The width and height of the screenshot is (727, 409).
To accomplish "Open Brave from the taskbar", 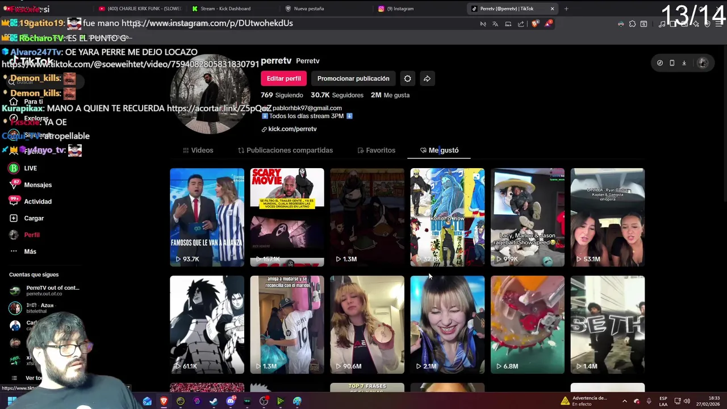I will pyautogui.click(x=164, y=401).
